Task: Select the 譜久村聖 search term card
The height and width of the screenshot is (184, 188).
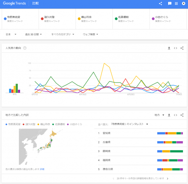Action: 57,19
